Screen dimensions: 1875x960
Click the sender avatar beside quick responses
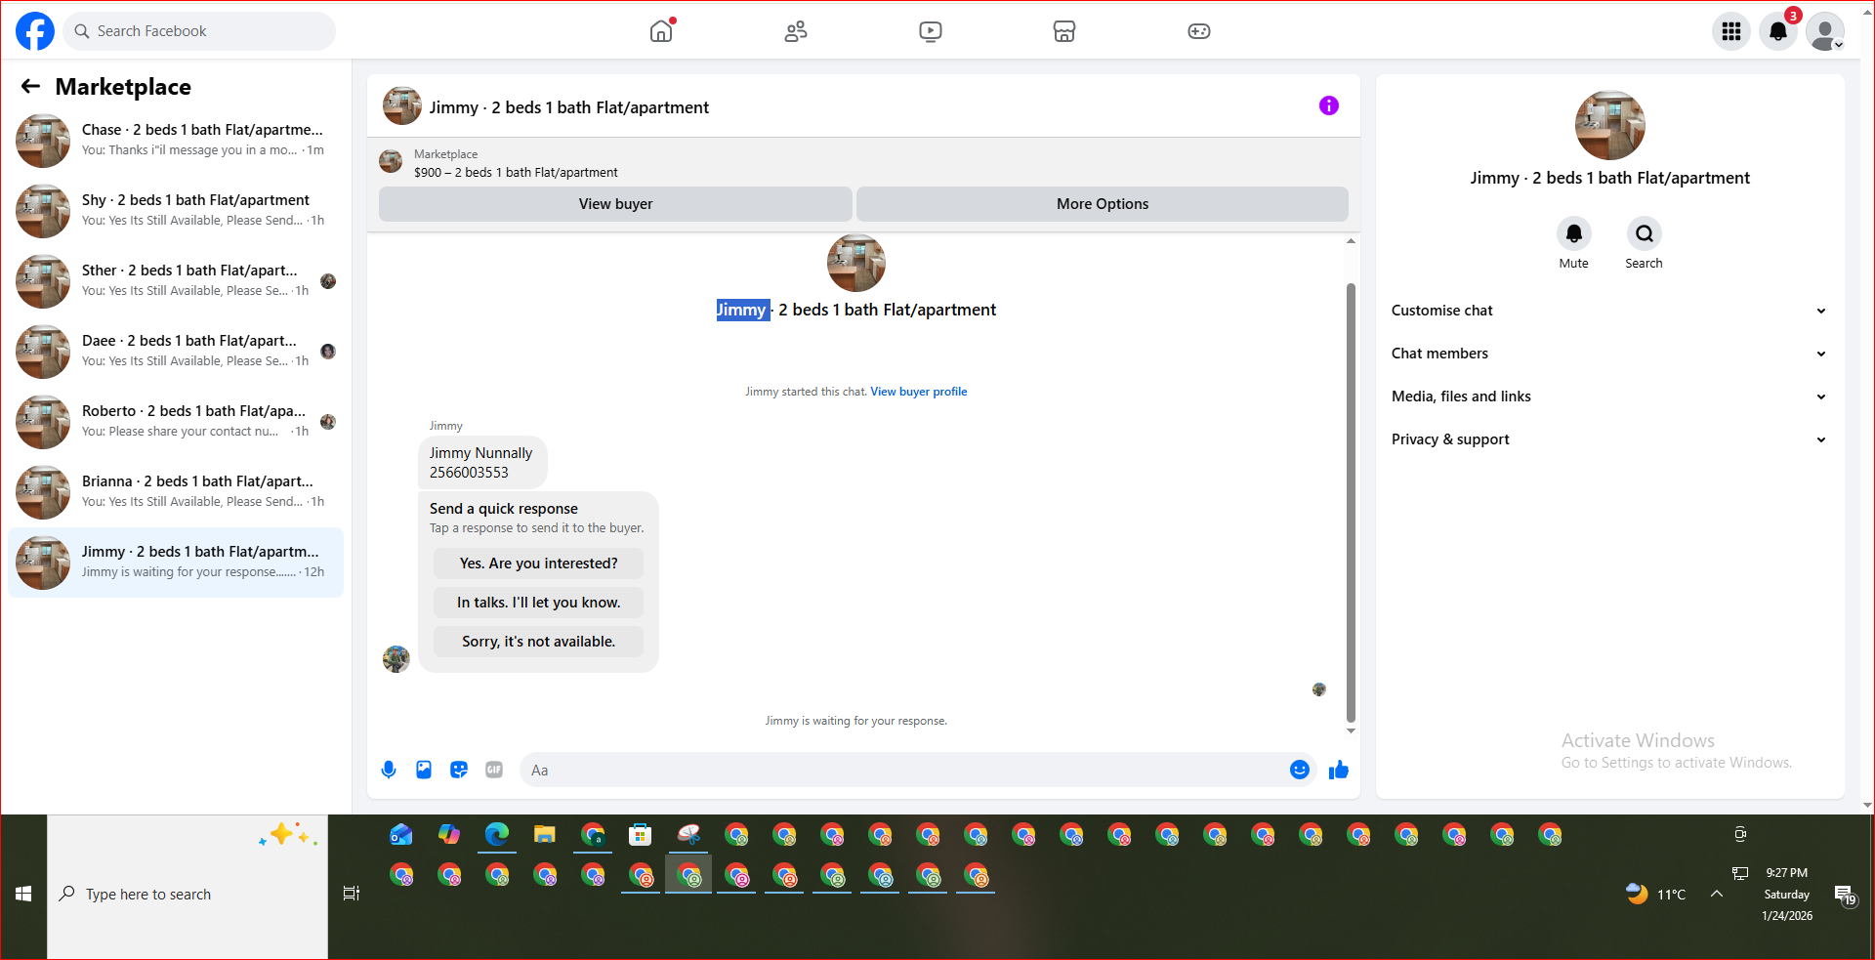396,659
